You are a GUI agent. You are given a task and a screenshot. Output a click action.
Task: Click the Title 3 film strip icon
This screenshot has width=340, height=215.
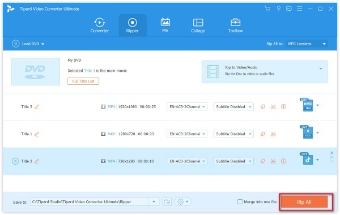(103, 107)
